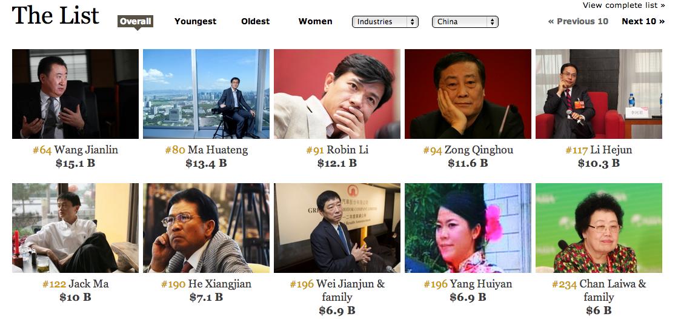Go to Previous 10 results
Image resolution: width=681 pixels, height=319 pixels.
[578, 21]
